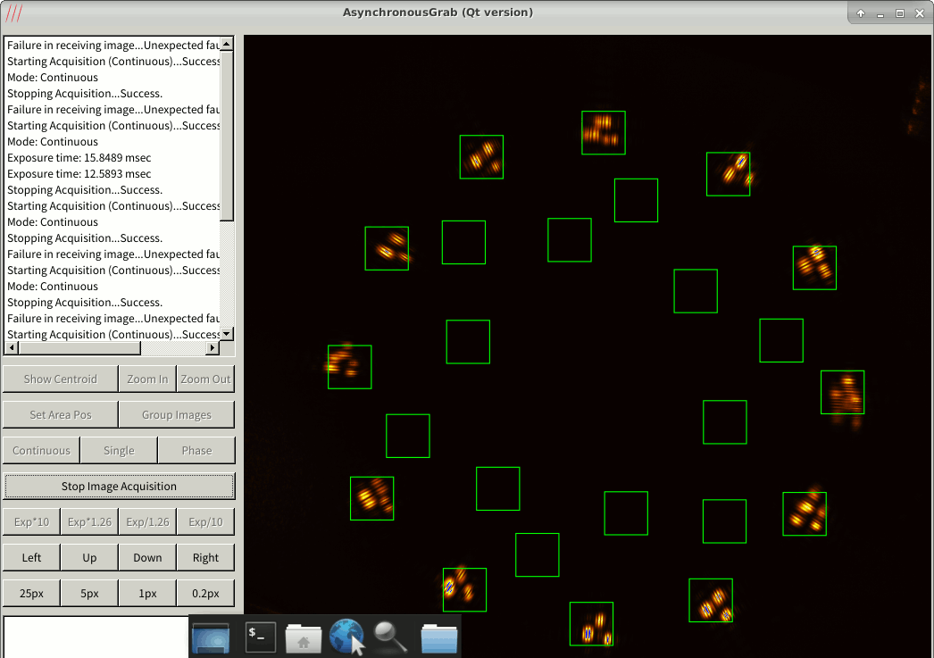Image resolution: width=934 pixels, height=658 pixels.
Task: Click the log scroll up arrow
Action: 226,44
